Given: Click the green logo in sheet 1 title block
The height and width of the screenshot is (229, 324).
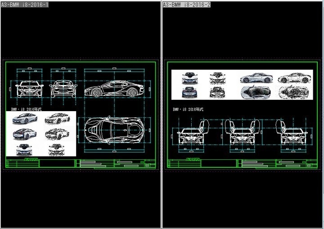Looking at the screenshot, I should click(31, 159).
